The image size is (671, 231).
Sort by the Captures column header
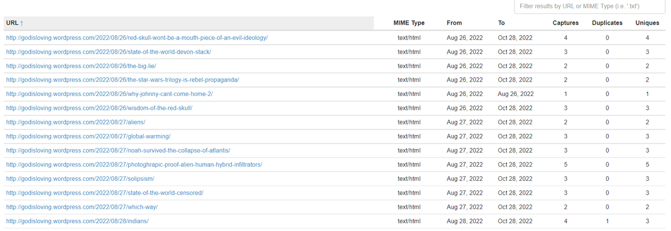tap(565, 23)
